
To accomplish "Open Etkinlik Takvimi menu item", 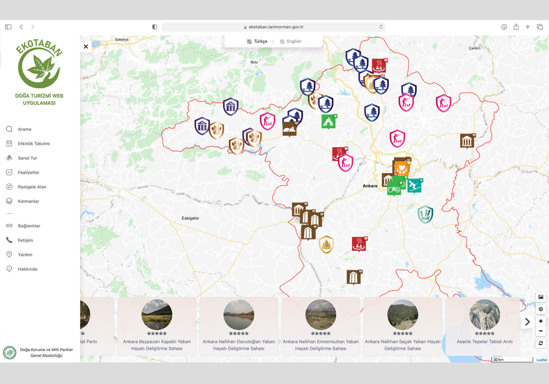I will 34,144.
